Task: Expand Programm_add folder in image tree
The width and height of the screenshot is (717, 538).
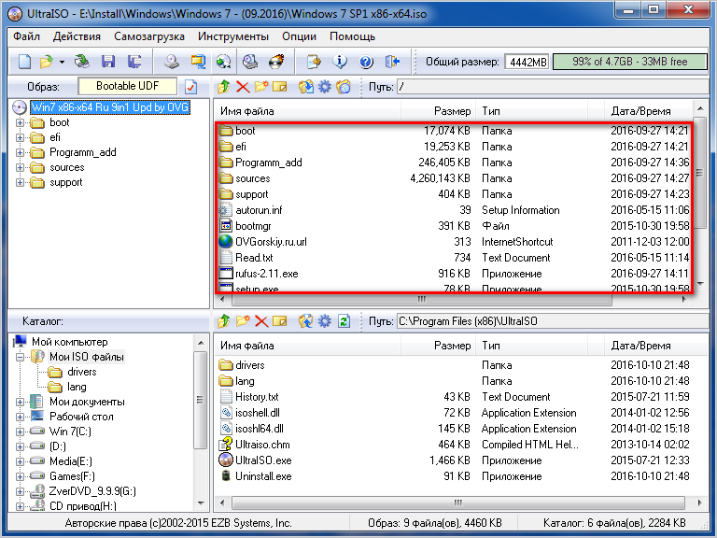Action: click(x=20, y=153)
